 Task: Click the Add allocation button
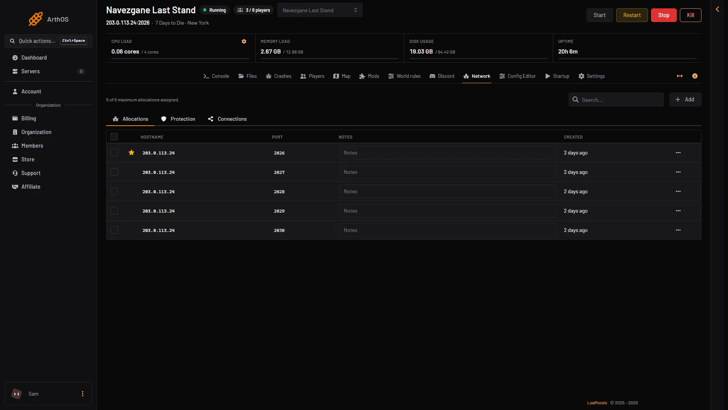pos(685,99)
